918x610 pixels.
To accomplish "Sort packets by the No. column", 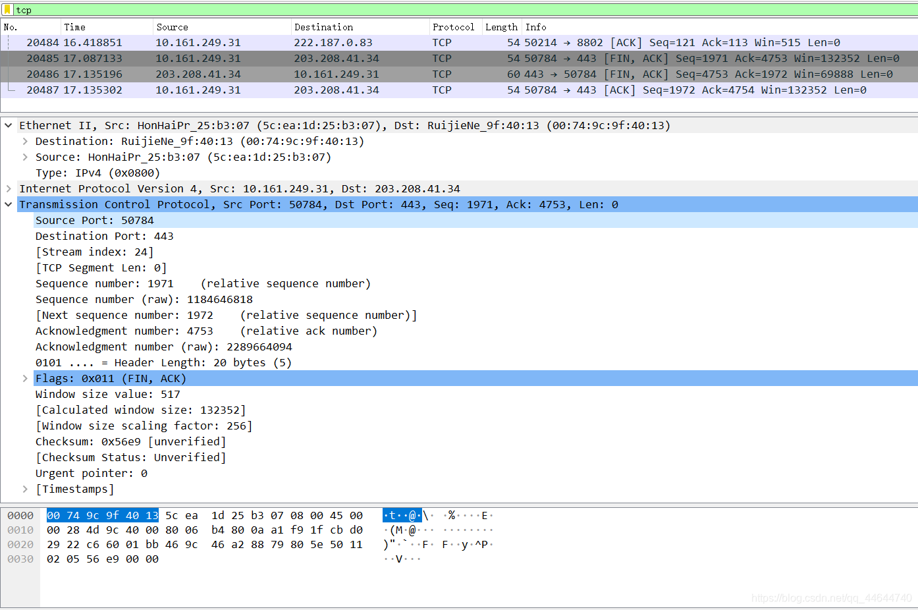I will point(31,27).
